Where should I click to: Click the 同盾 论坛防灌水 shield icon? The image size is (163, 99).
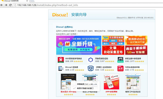point(90,68)
